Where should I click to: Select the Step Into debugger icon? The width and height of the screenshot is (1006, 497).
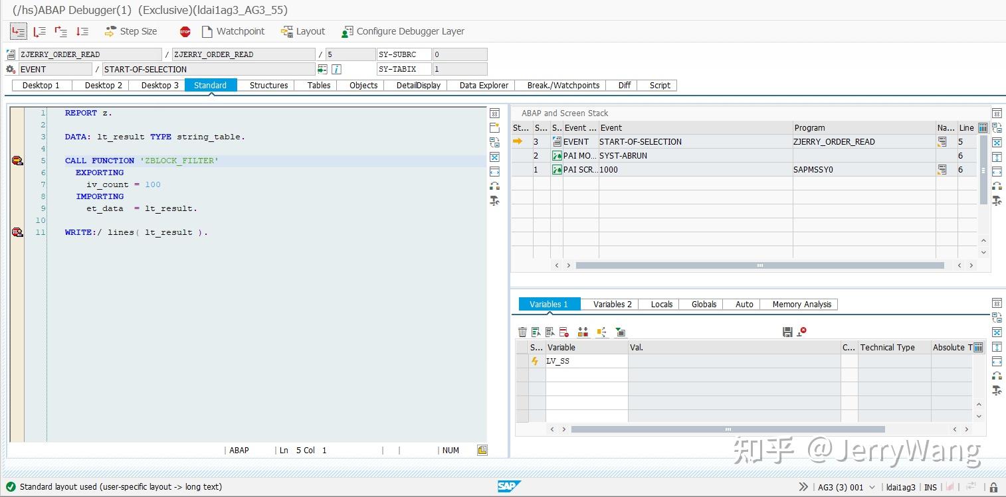click(18, 31)
